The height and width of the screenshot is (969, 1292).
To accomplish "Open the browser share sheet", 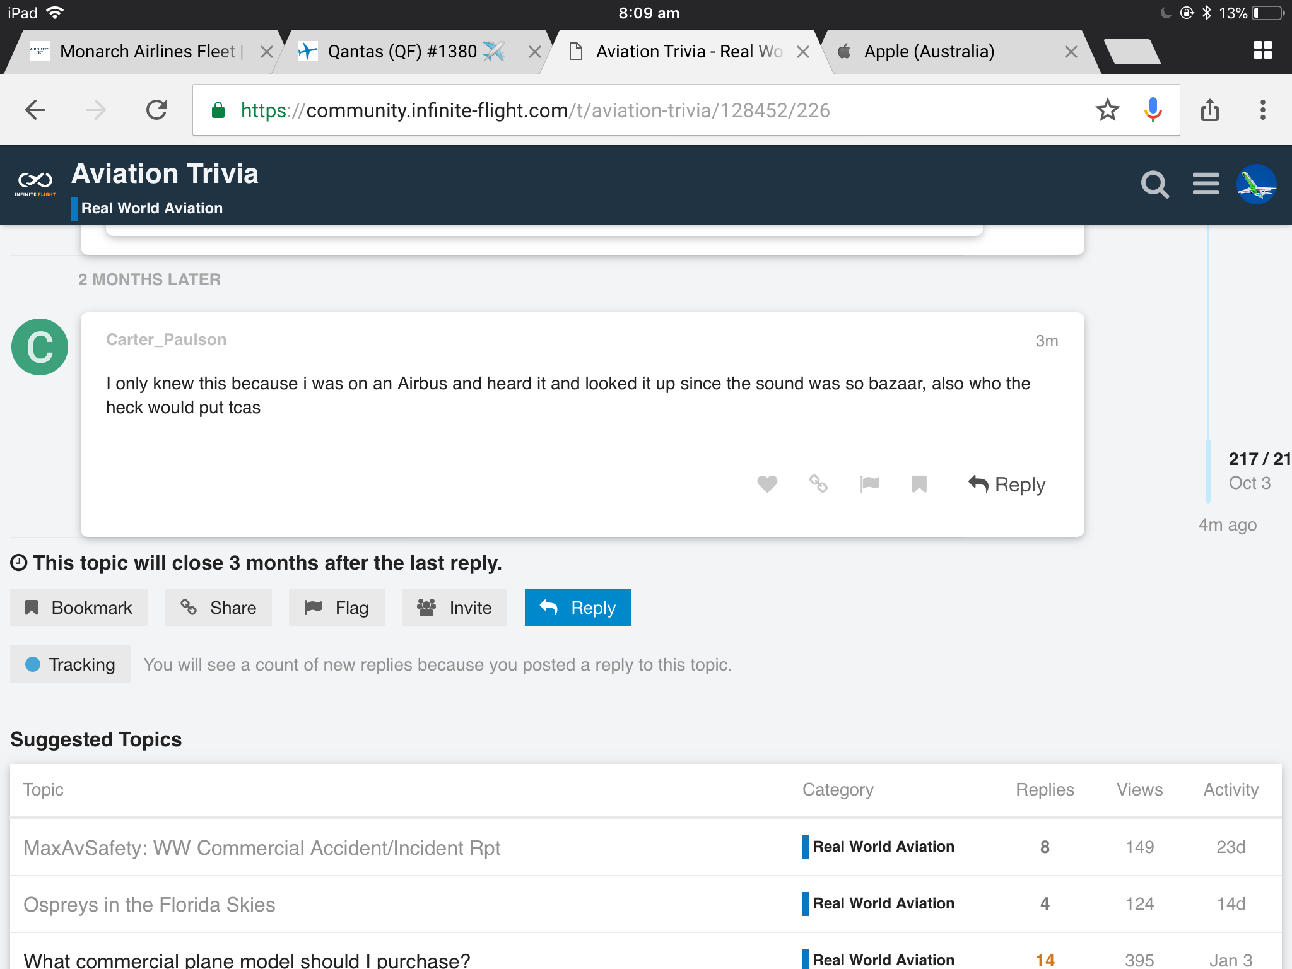I will [1209, 110].
